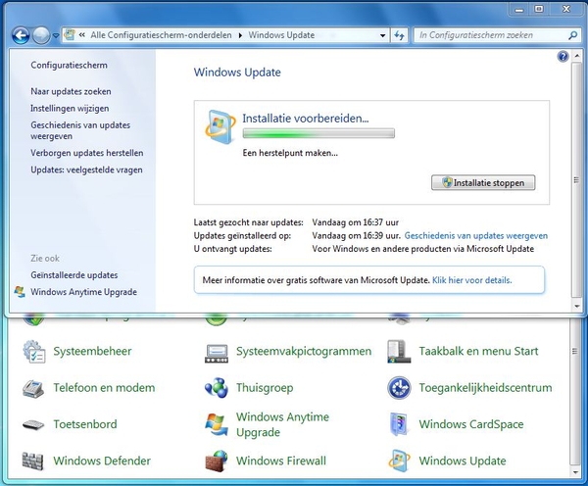
Task: Click scroll-down arrow of background Control Panel
Action: (574, 473)
